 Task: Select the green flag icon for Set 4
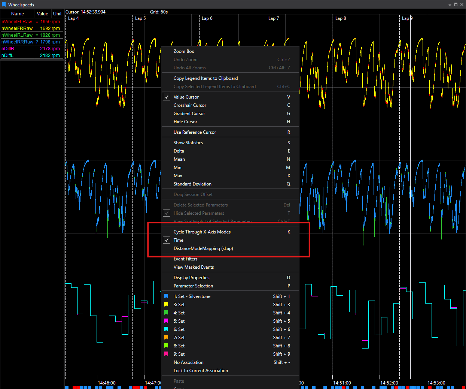click(166, 313)
